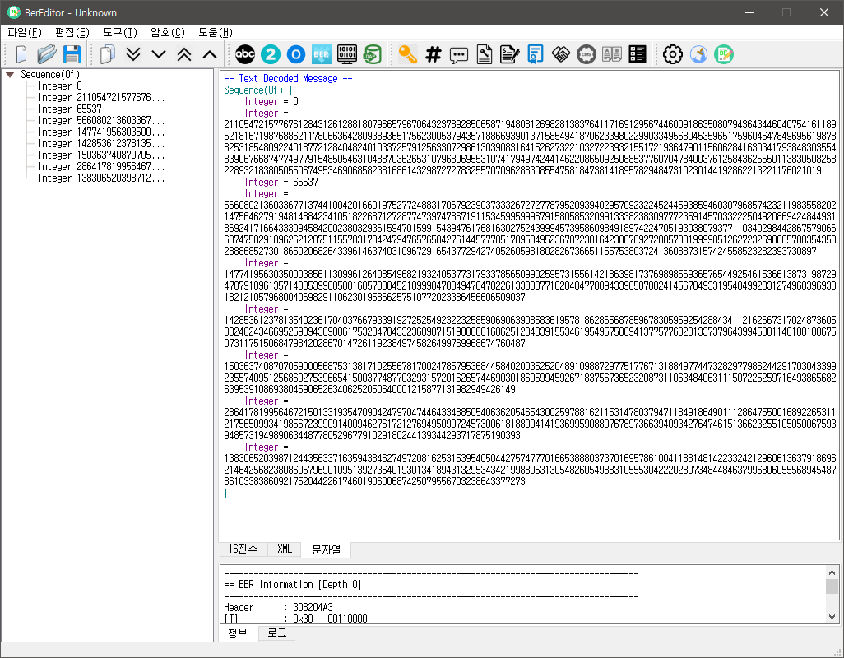Screen dimensions: 844x658
Task: Click the 'Sequence(Of) {' line in decoded text
Action: [x=258, y=90]
